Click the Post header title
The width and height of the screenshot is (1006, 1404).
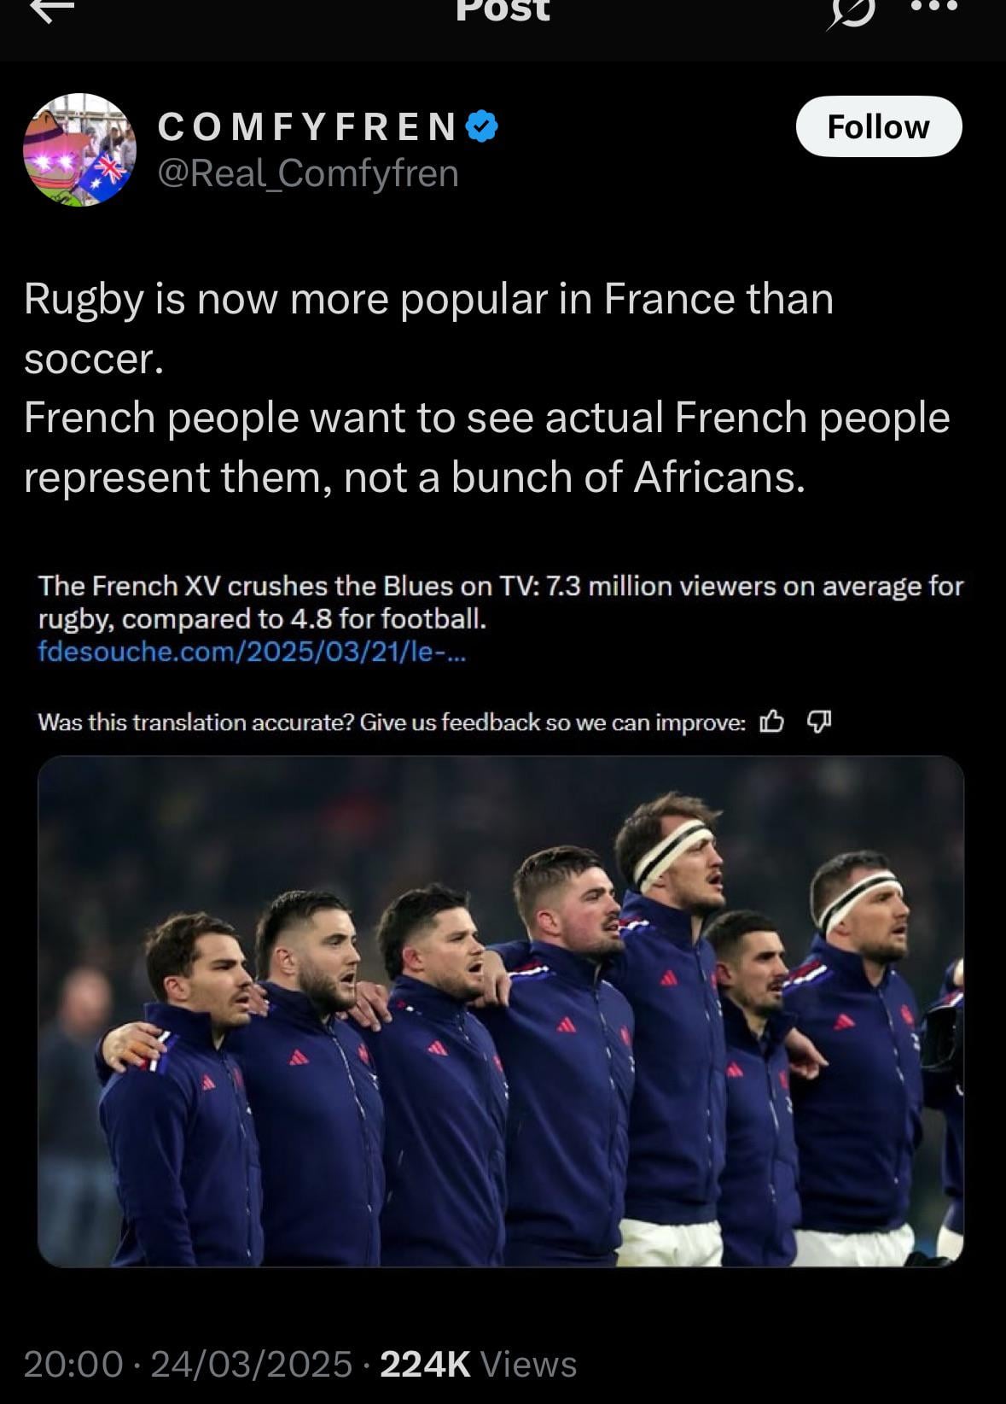(x=503, y=10)
